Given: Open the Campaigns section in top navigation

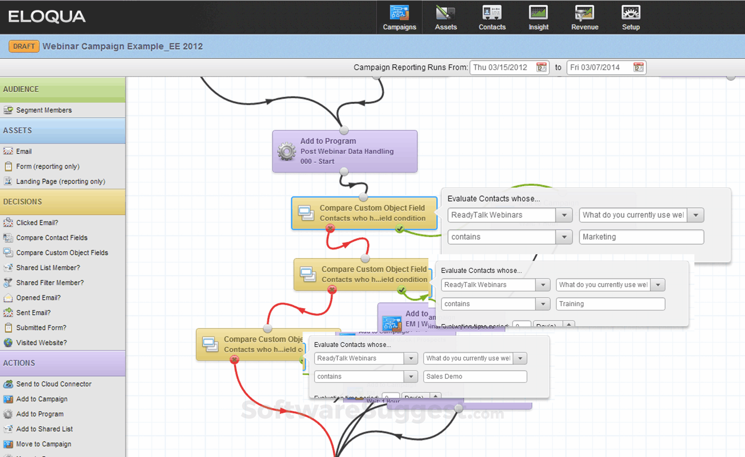Looking at the screenshot, I should 399,17.
